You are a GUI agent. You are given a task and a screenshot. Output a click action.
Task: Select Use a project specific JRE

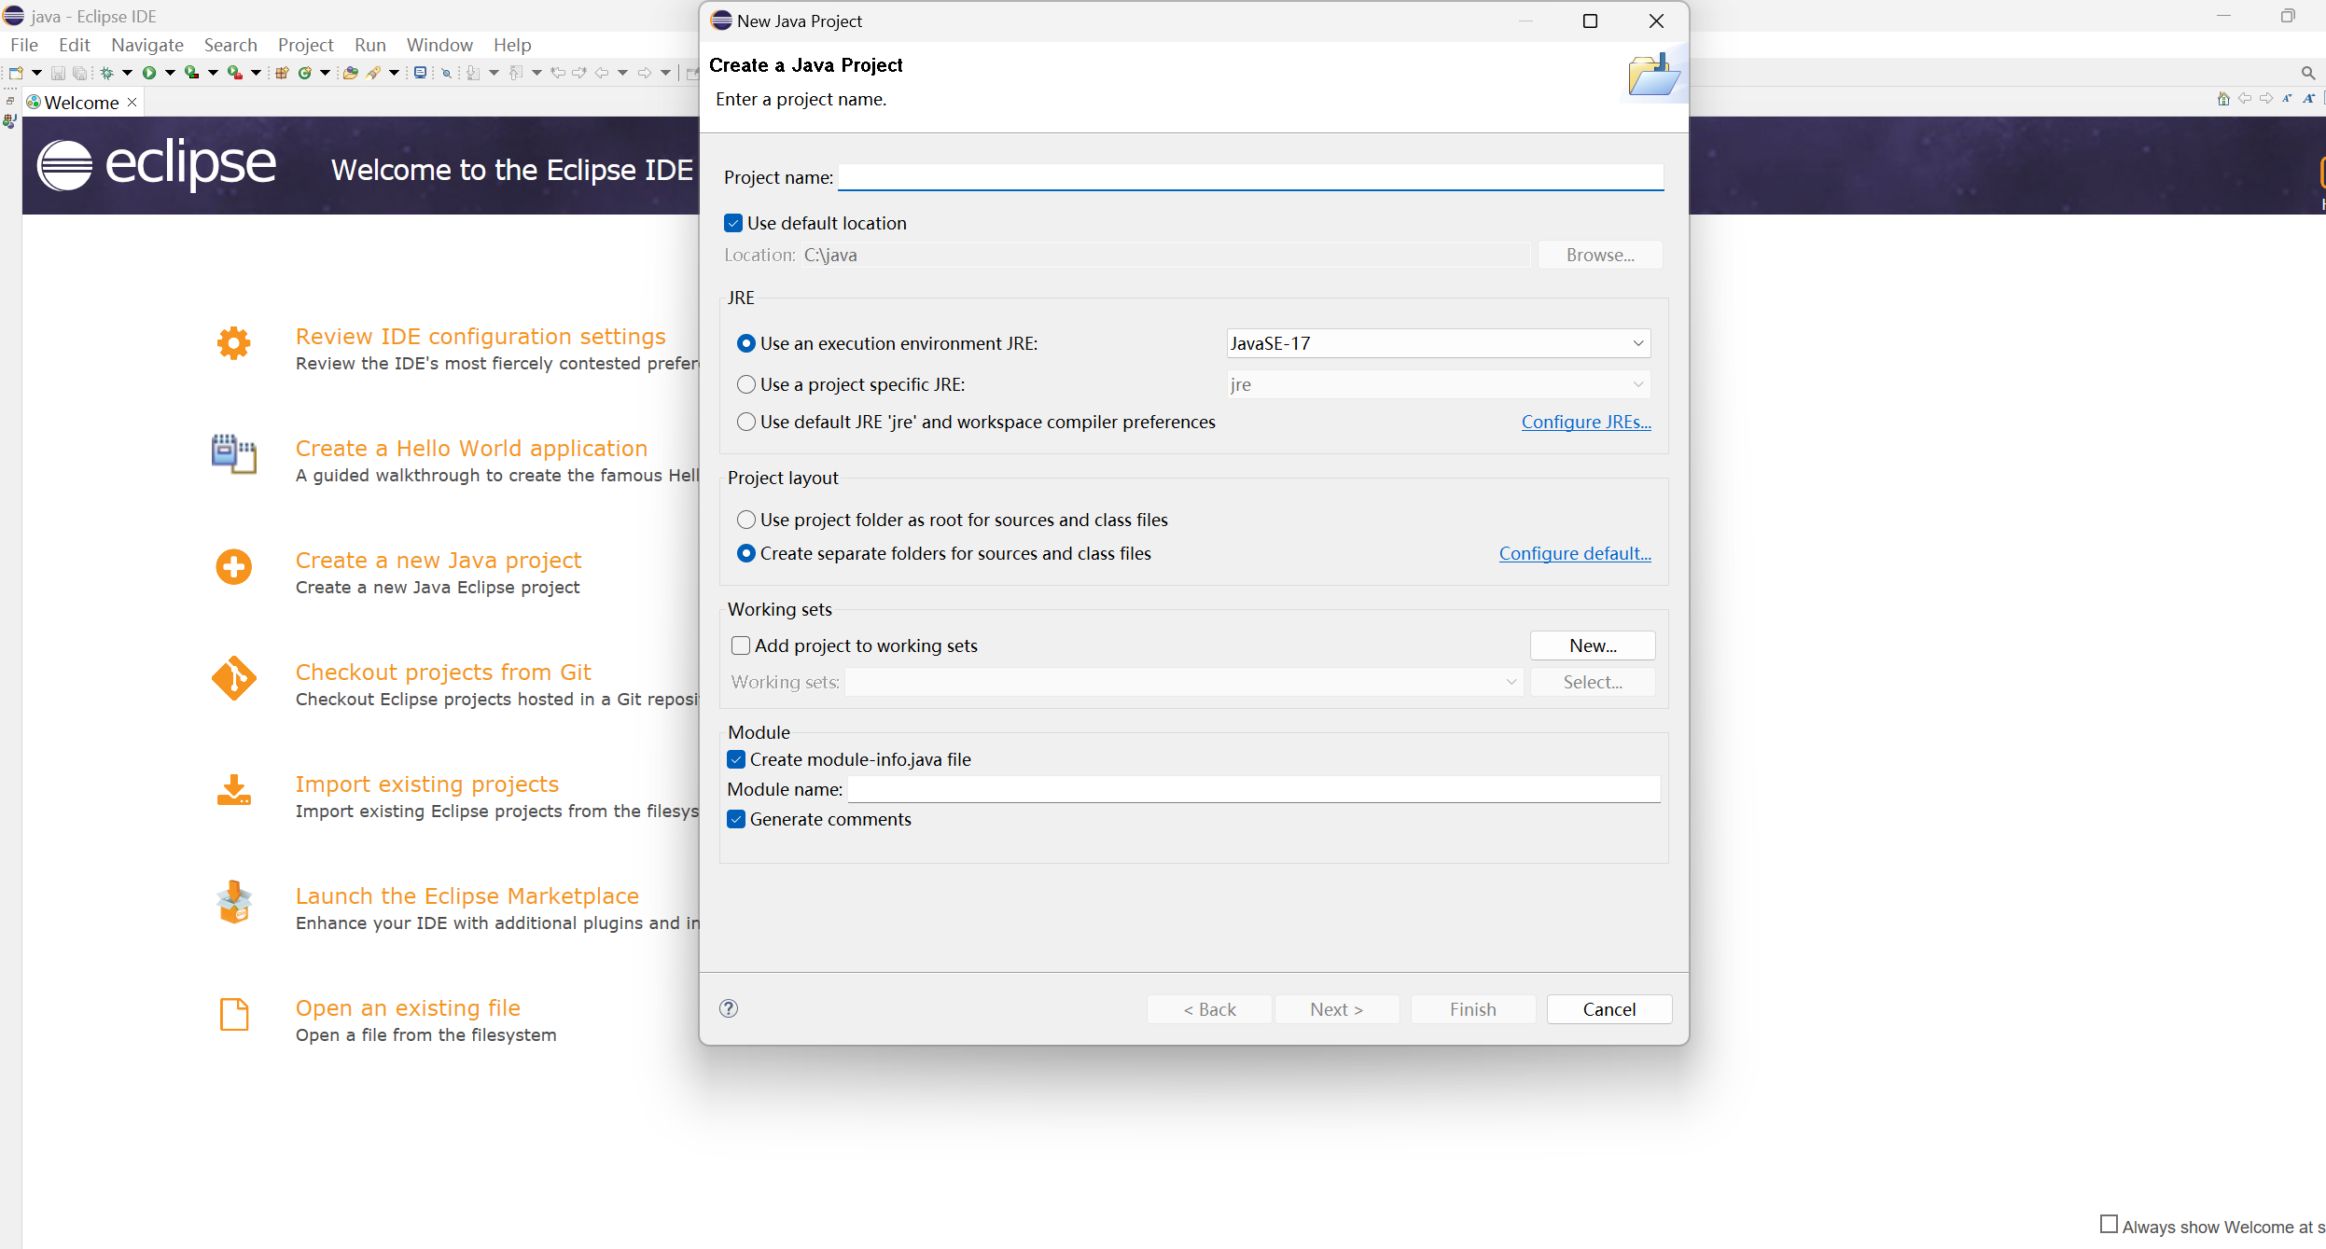tap(746, 384)
